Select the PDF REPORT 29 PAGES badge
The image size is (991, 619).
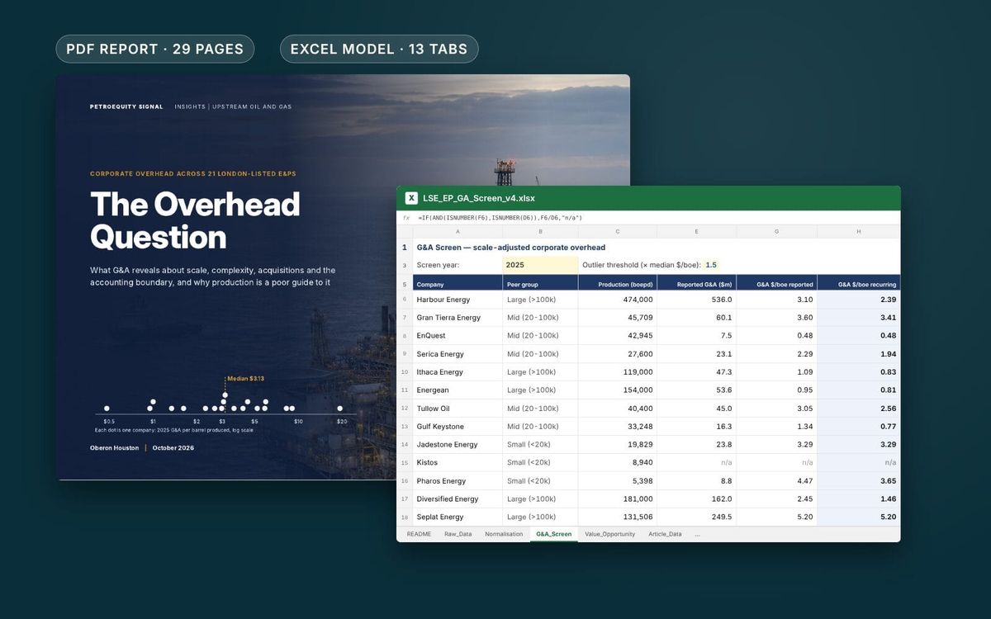155,49
